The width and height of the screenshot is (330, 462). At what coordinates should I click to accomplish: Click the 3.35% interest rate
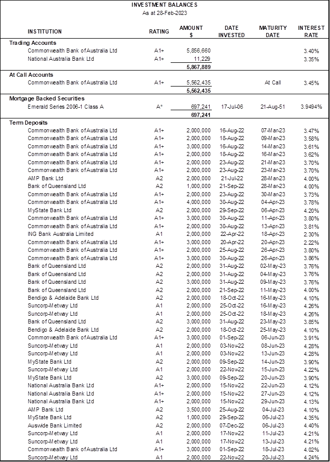pyautogui.click(x=311, y=60)
